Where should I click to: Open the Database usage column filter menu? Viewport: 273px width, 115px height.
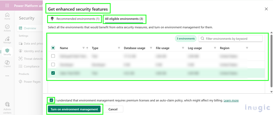click(151, 48)
